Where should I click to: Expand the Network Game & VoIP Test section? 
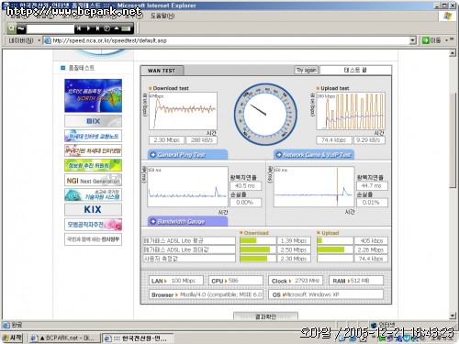[x=314, y=155]
